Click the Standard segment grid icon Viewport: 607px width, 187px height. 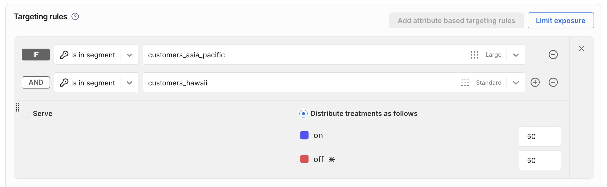[x=465, y=83]
